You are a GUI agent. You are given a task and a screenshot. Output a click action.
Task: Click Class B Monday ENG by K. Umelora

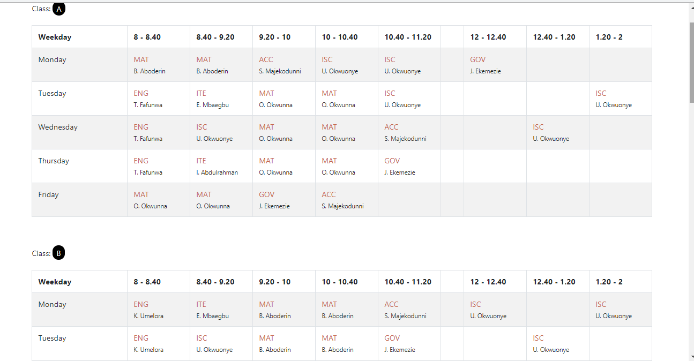[158, 310]
